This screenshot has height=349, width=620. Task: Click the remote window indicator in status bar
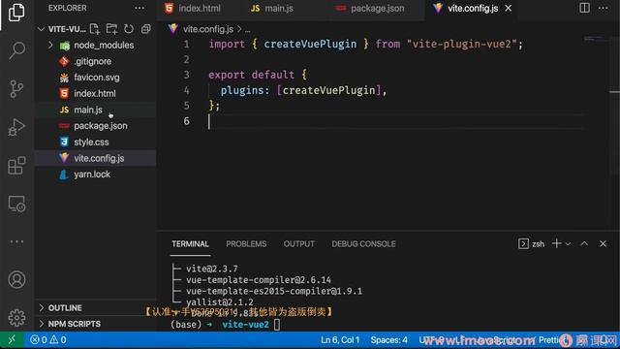coord(12,340)
